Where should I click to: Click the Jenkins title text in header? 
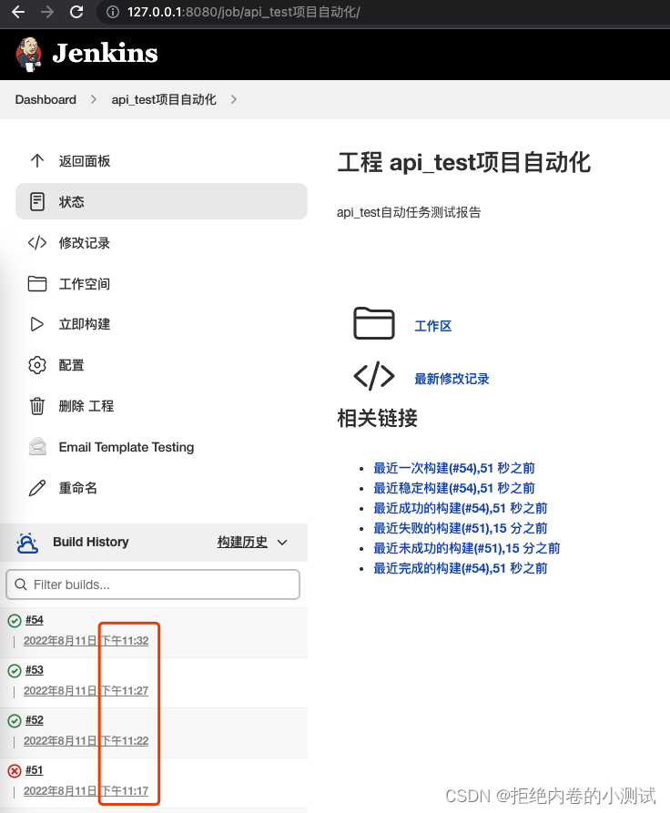(x=106, y=54)
